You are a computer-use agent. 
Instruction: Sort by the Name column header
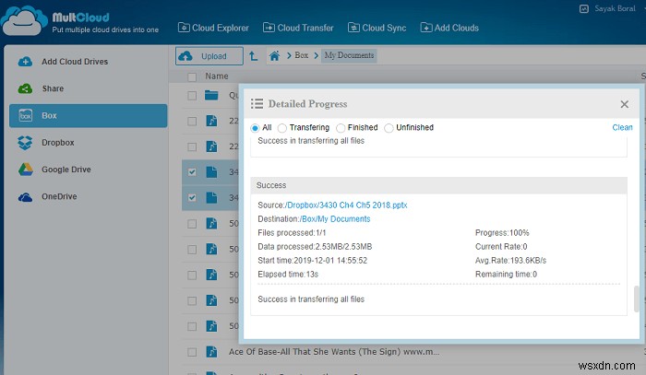click(x=217, y=76)
